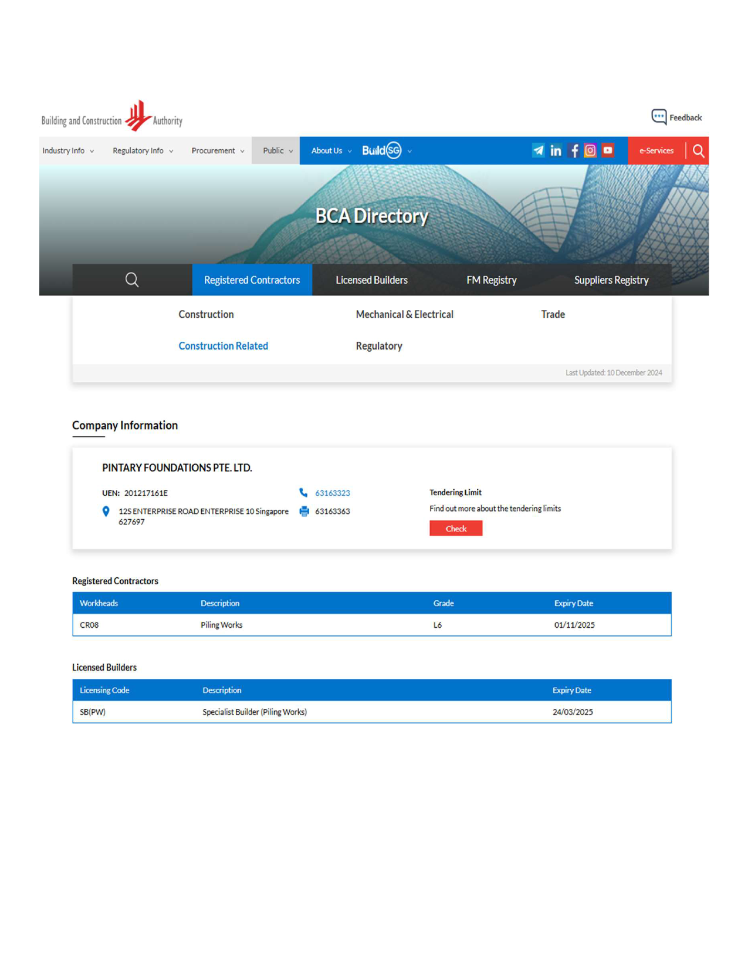Click the Feedback text link

click(x=685, y=117)
